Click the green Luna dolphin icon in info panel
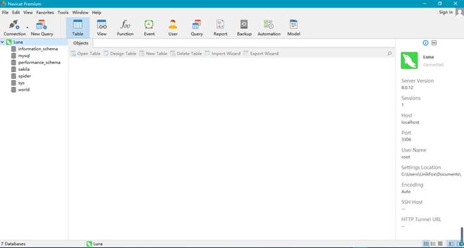This screenshot has height=248, width=464. point(410,60)
